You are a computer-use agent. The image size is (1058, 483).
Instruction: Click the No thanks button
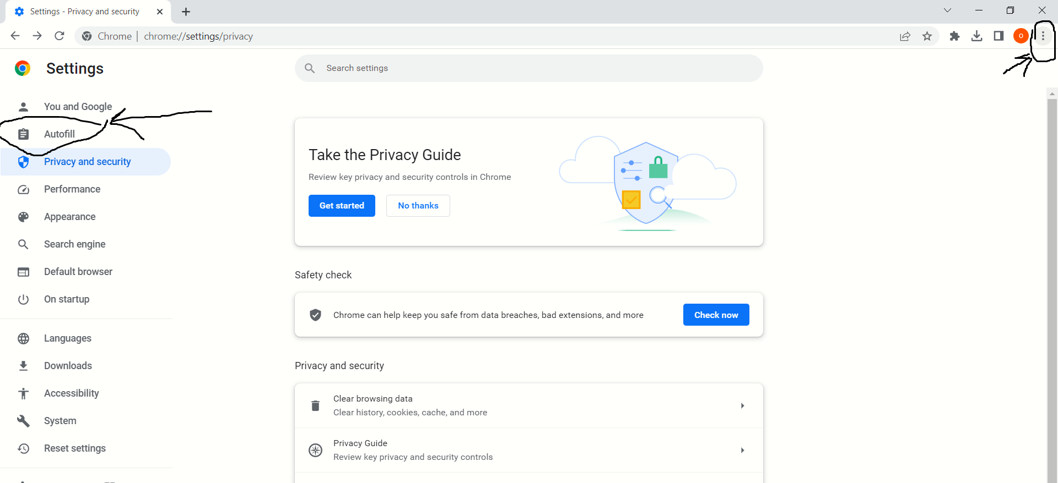[x=418, y=206]
